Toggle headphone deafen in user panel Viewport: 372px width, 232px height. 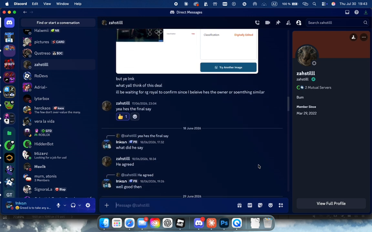click(73, 205)
